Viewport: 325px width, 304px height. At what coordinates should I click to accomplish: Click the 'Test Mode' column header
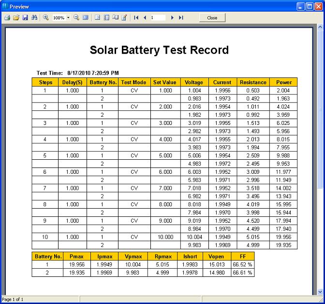pyautogui.click(x=133, y=82)
